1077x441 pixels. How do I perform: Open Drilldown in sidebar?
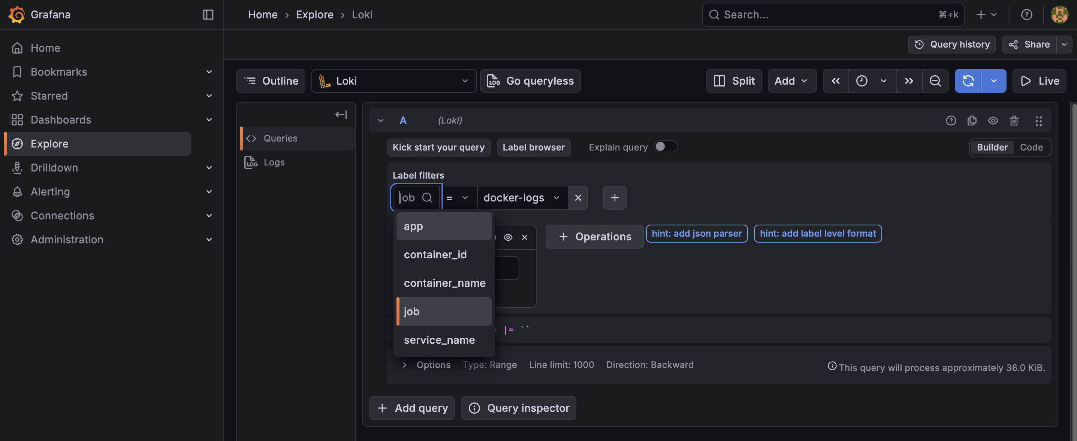click(54, 168)
